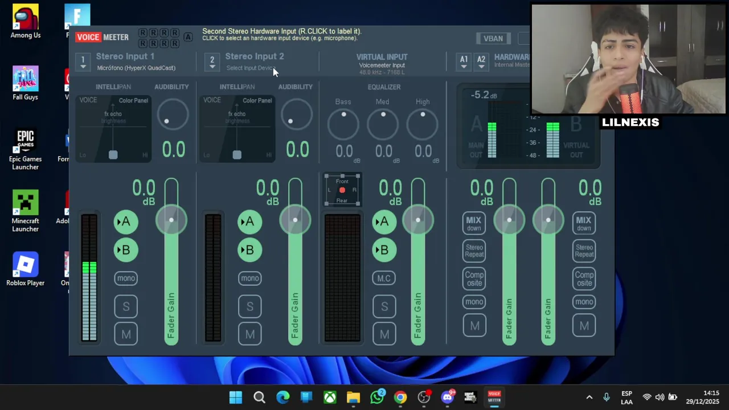
Task: Click the High equalizer knob
Action: tap(423, 123)
